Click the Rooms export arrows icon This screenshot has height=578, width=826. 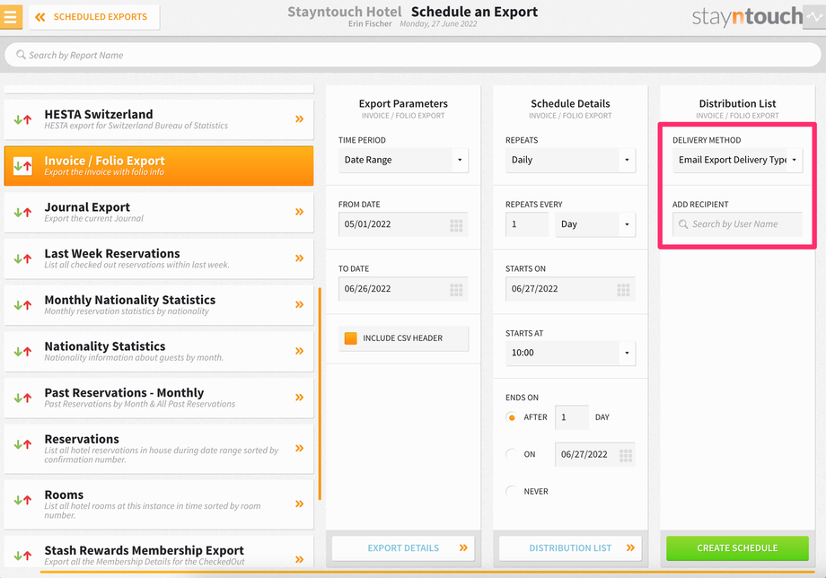22,500
